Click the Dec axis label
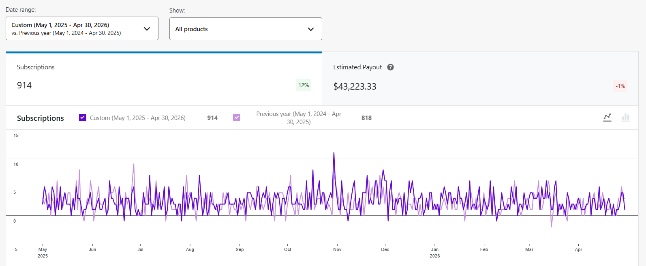Viewport: 646px width, 266px height. click(385, 249)
